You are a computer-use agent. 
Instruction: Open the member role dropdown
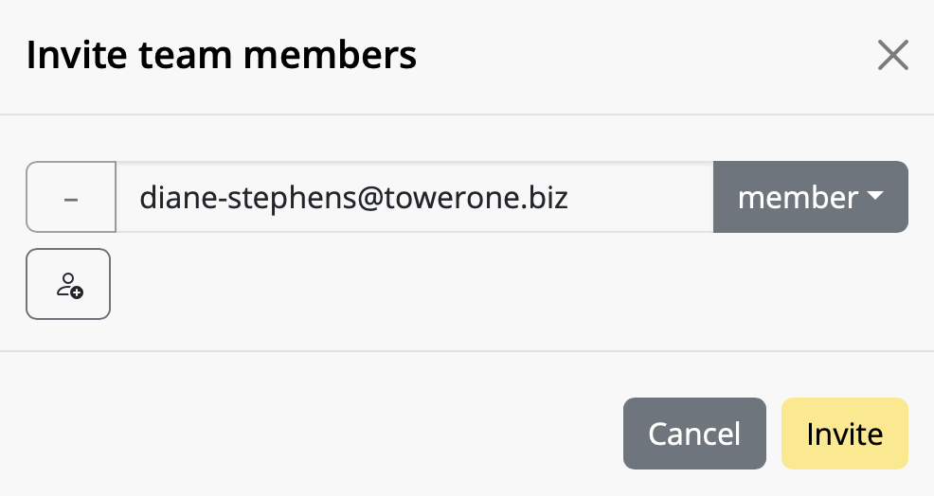810,197
